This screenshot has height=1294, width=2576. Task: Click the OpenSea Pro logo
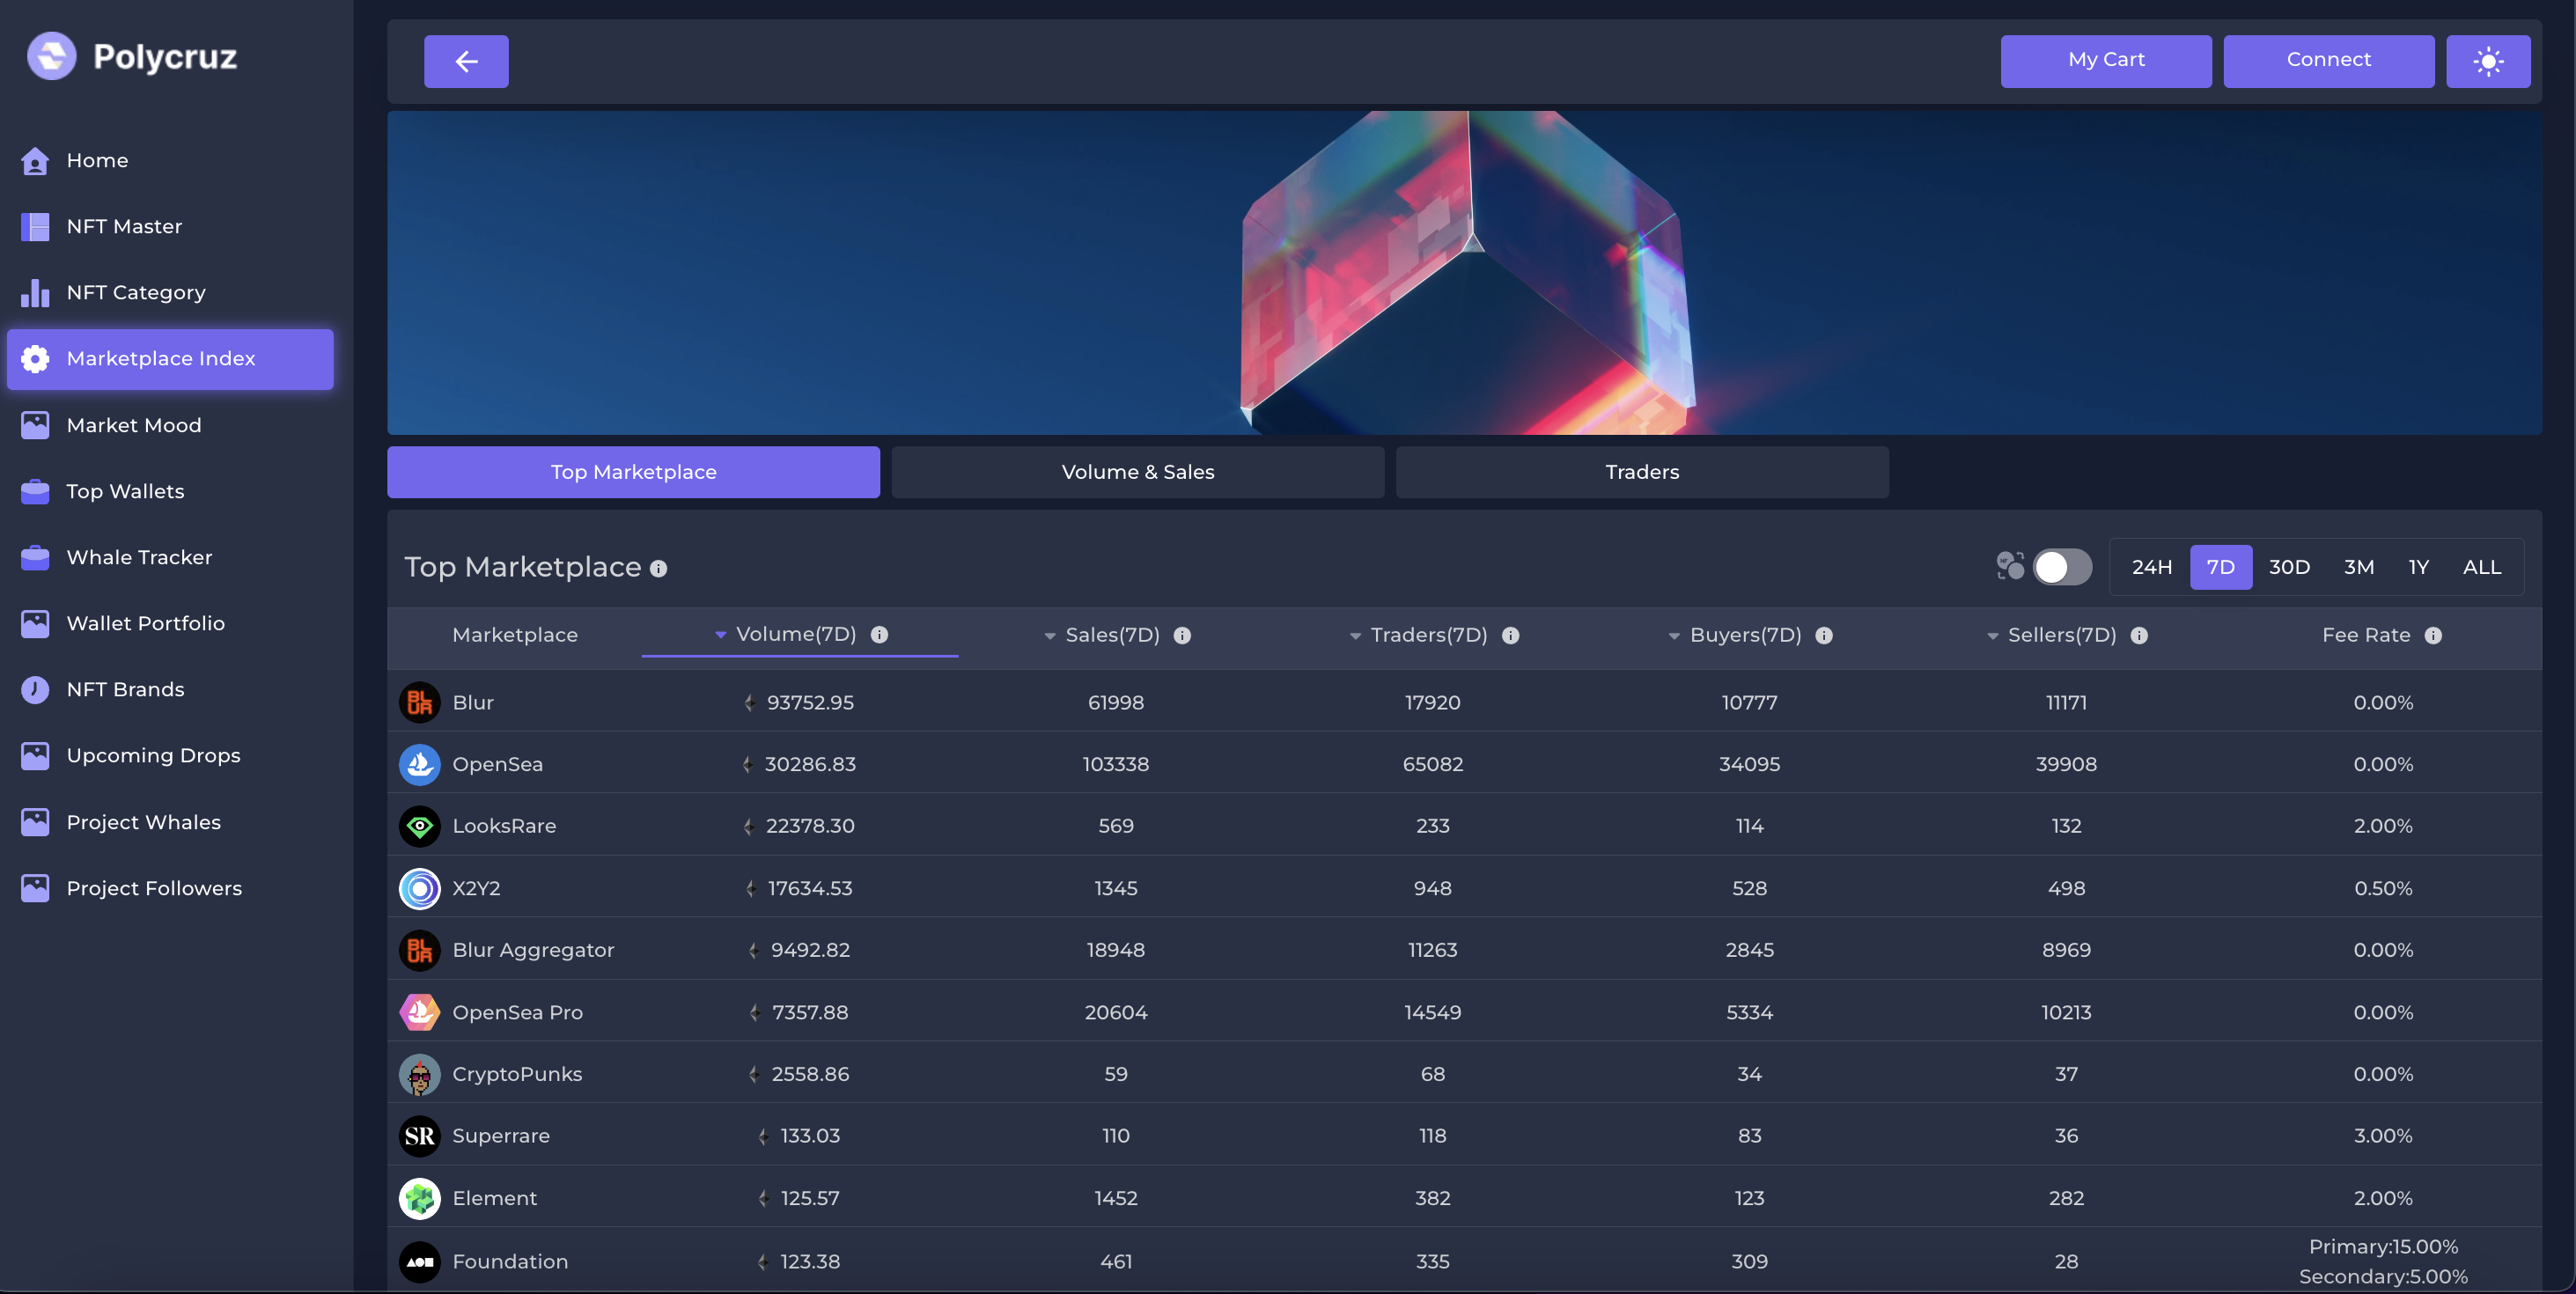[420, 1012]
